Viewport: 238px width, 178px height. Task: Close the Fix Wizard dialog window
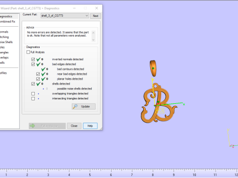tap(97, 8)
